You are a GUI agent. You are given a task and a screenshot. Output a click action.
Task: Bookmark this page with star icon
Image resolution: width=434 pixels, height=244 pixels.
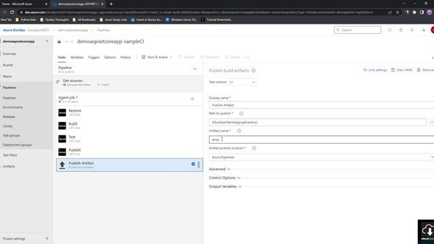click(x=397, y=12)
